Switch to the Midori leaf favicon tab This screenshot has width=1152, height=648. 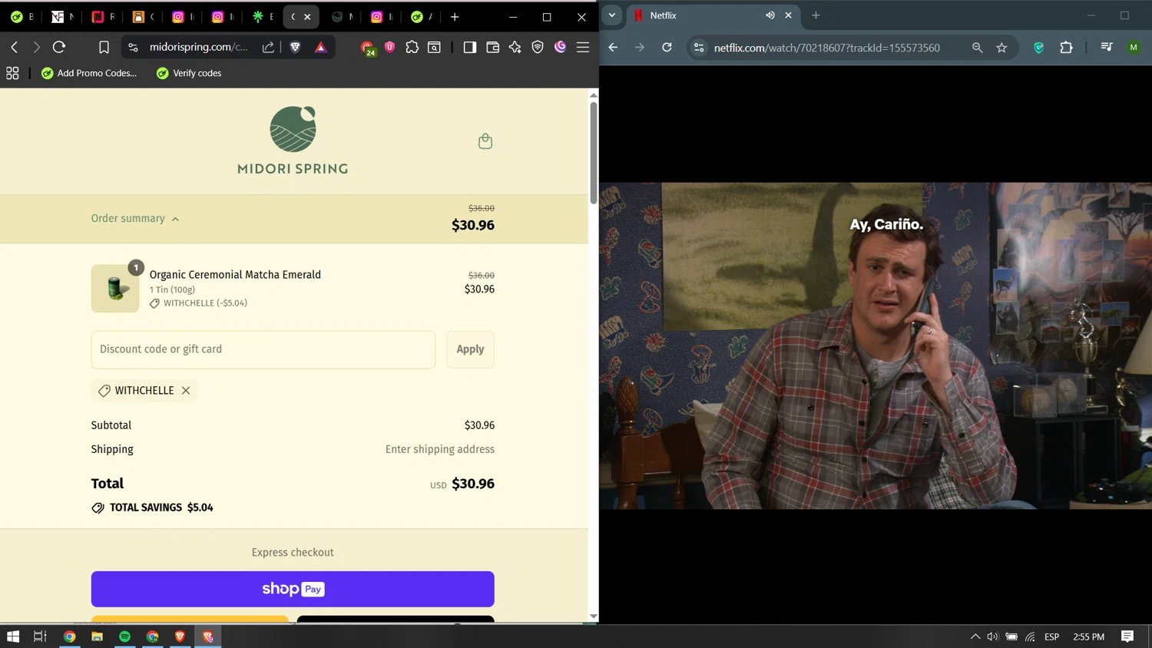click(x=342, y=16)
